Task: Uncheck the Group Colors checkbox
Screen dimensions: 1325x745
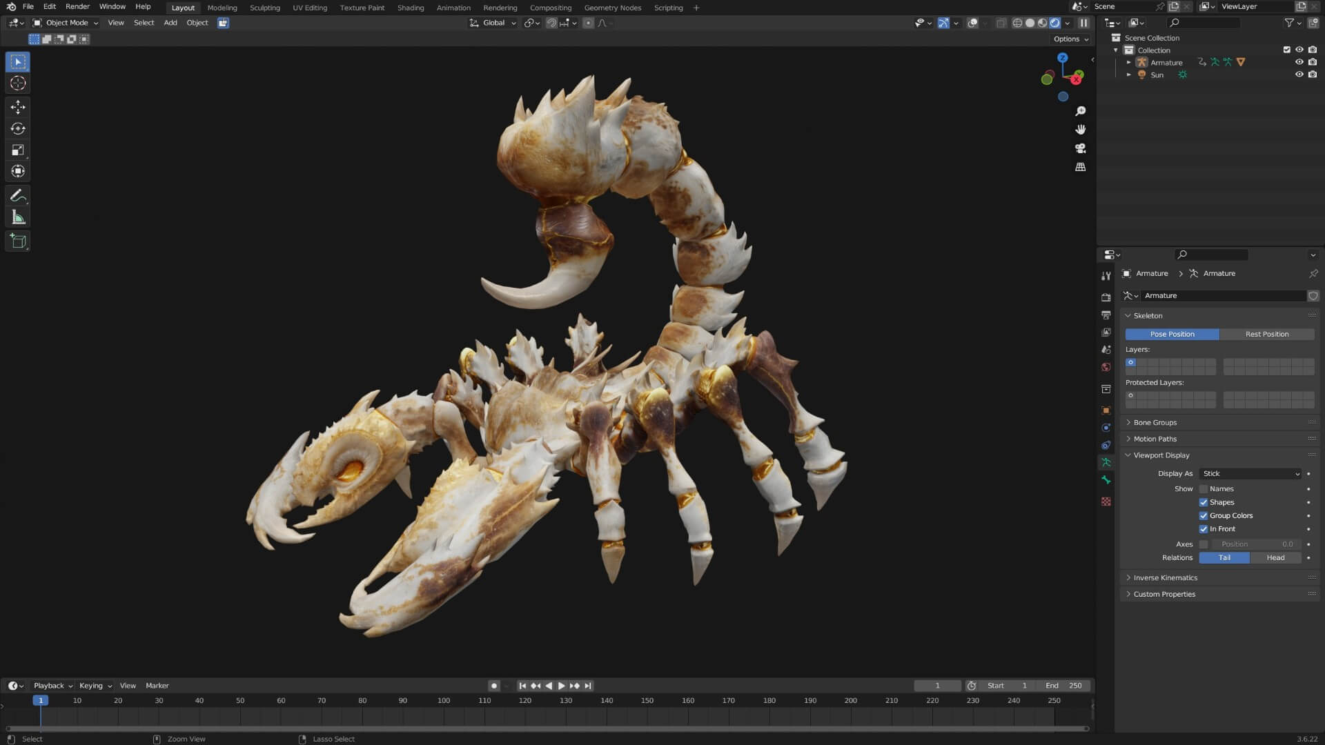Action: coord(1204,516)
